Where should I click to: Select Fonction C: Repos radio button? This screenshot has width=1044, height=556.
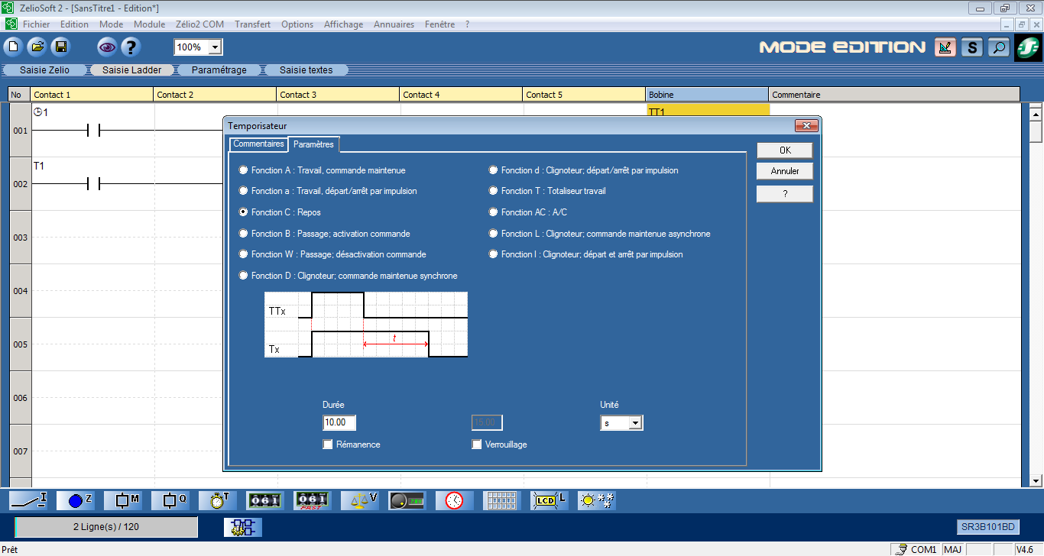pos(244,212)
